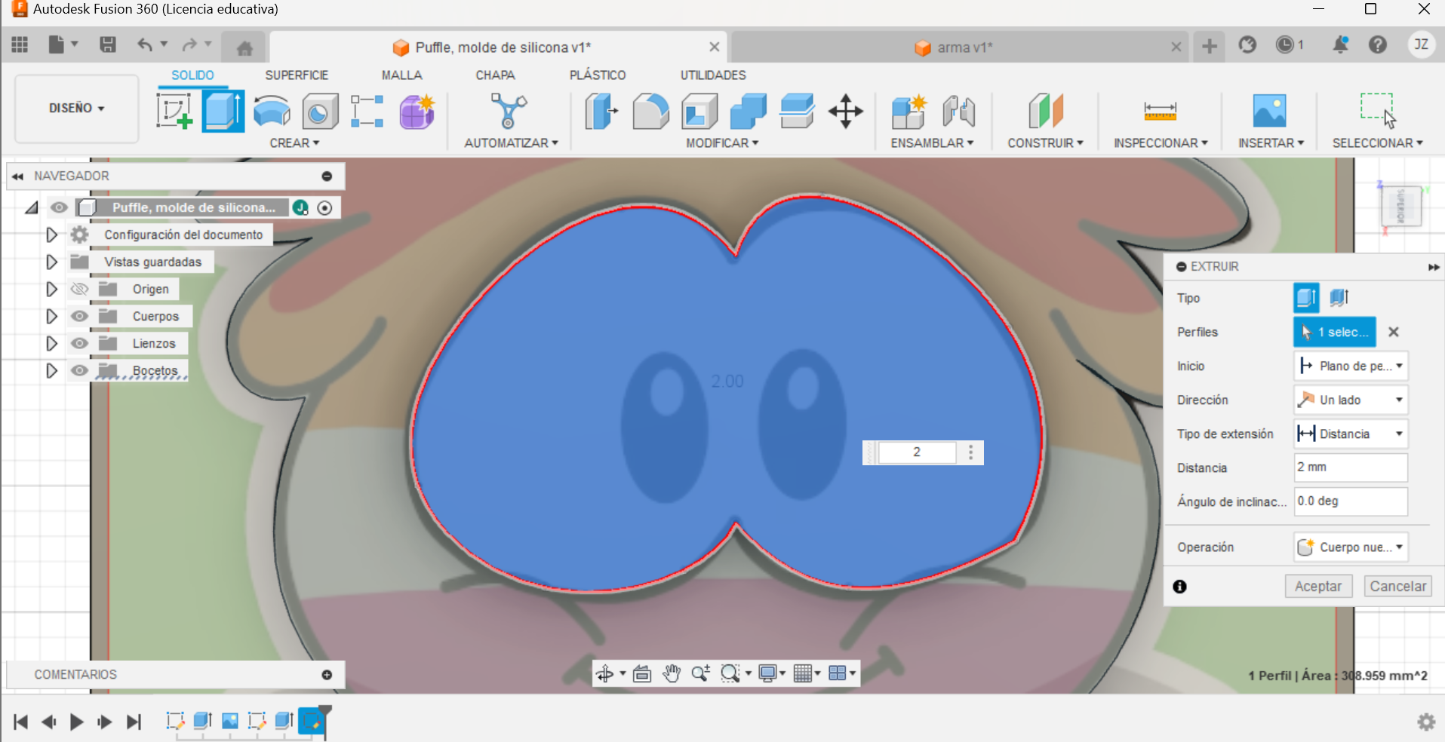Select the Offset Face tool

797,111
